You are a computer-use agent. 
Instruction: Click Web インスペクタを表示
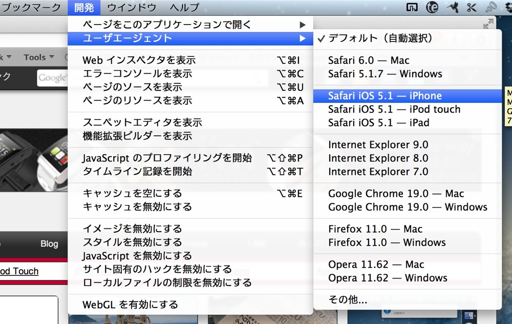coord(190,60)
